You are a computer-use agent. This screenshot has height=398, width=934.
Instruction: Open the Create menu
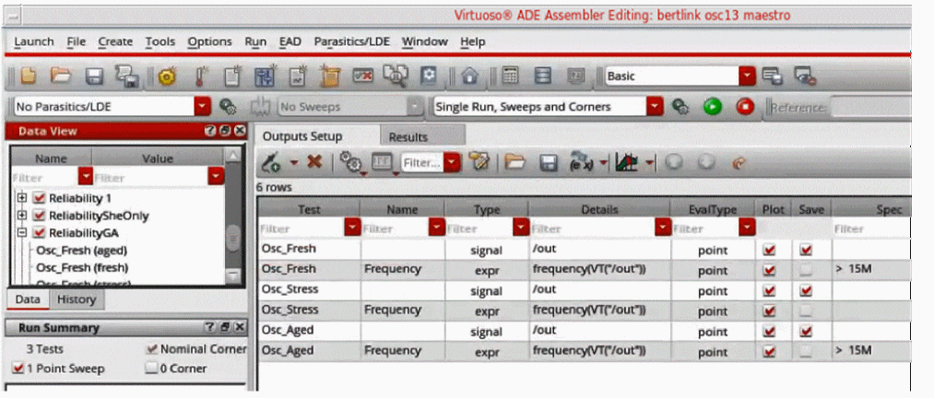[115, 41]
